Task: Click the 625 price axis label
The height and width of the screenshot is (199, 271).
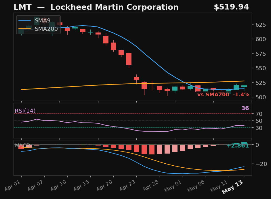Action: pos(261,25)
